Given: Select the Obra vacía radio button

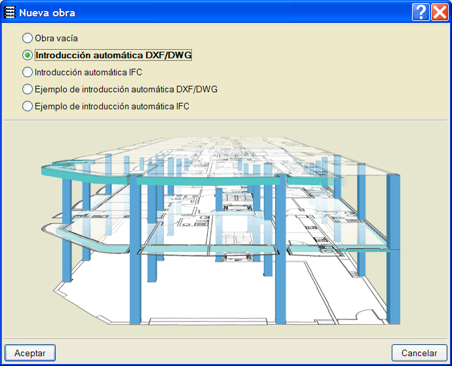Looking at the screenshot, I should point(28,39).
